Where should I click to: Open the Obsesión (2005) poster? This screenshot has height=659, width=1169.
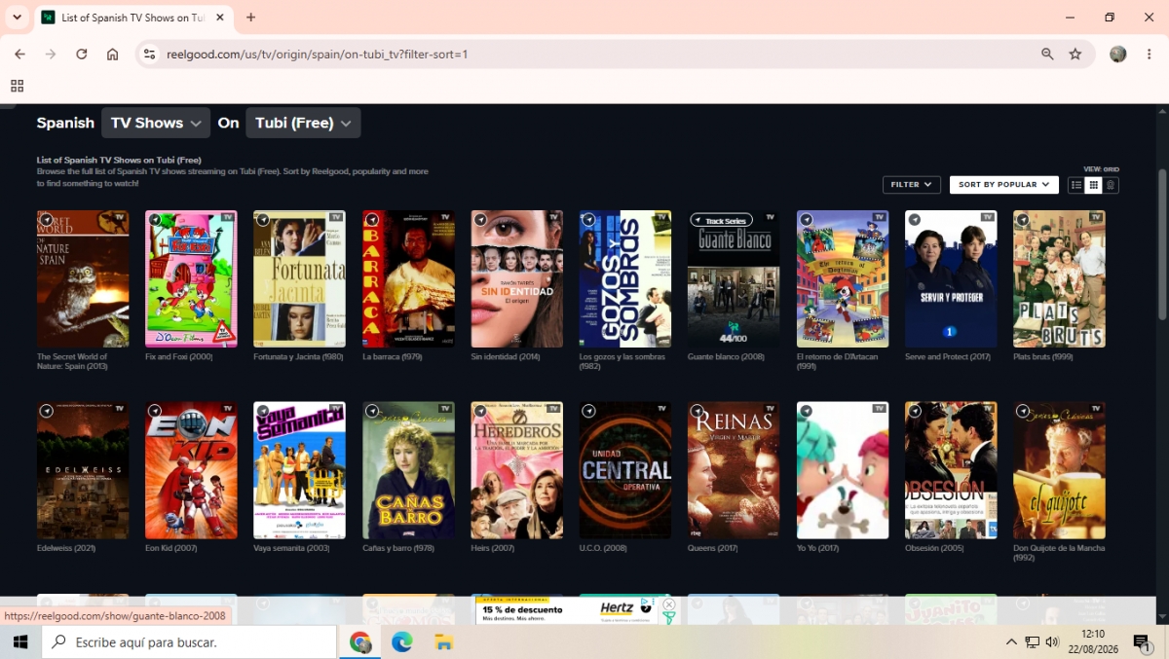coord(951,470)
